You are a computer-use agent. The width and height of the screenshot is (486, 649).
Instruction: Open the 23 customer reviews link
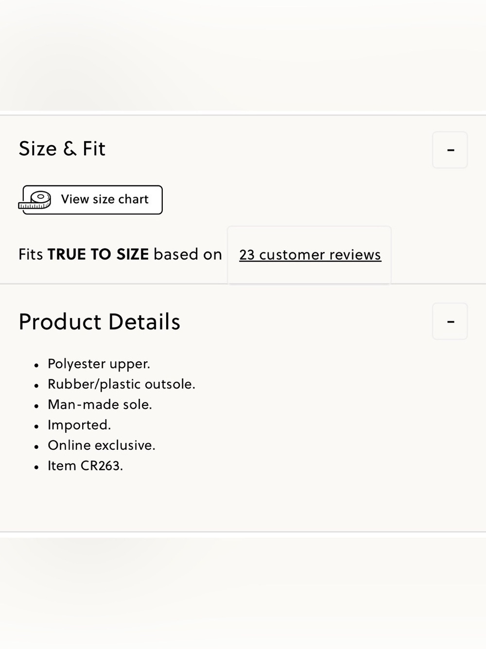coord(310,255)
